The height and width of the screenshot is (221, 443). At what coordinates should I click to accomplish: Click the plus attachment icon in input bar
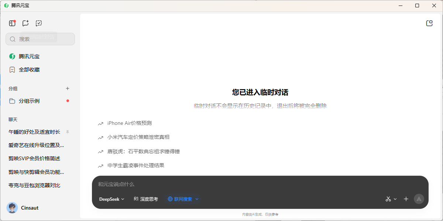point(406,199)
